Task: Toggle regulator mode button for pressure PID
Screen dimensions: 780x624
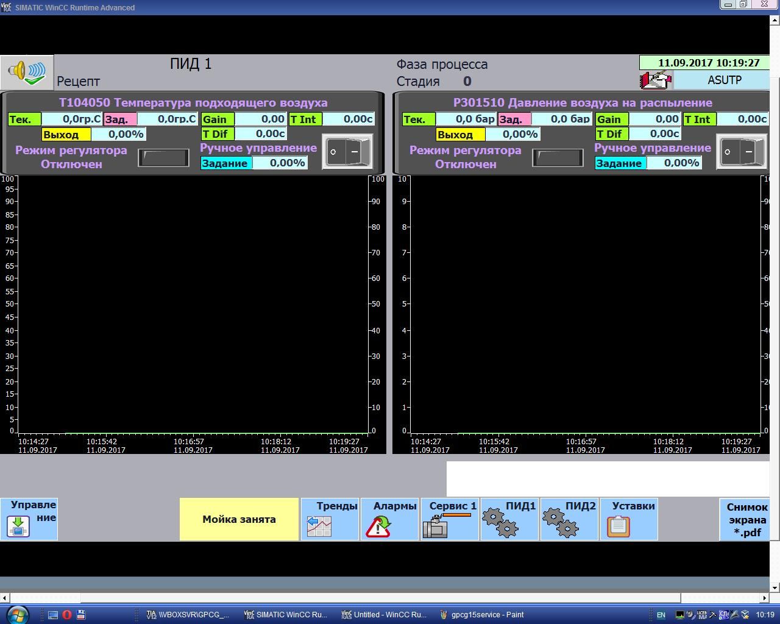Action: tap(558, 157)
